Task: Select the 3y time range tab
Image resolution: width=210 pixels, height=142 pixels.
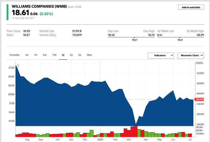Action: coord(71,55)
